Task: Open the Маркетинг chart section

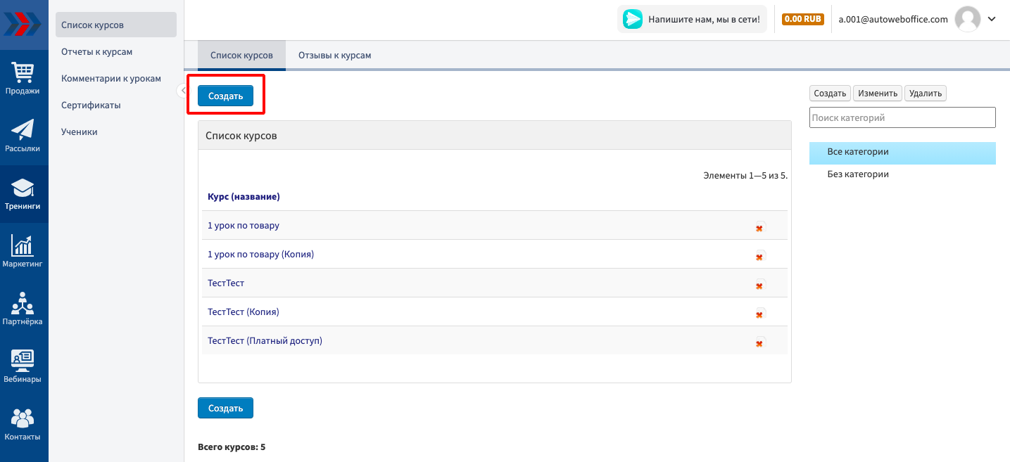Action: (23, 251)
